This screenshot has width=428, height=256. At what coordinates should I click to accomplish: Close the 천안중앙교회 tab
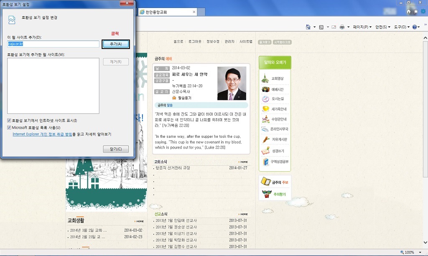pyautogui.click(x=194, y=12)
